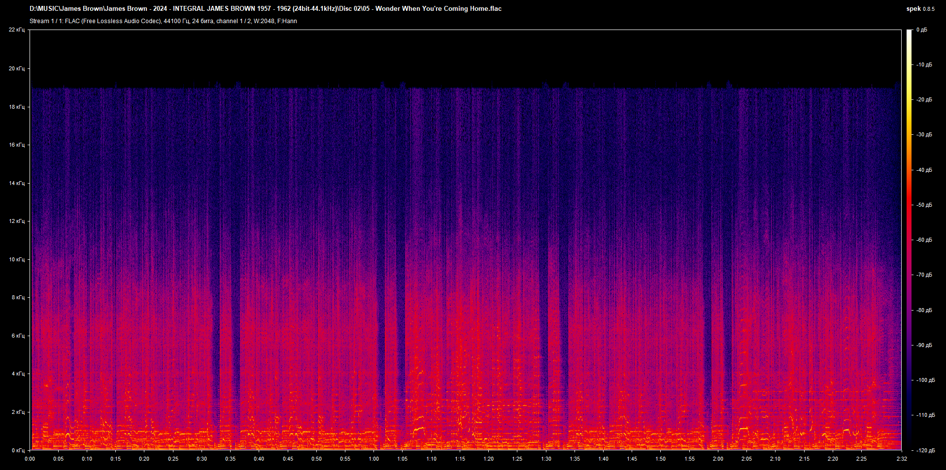Click the 0 дБ label on color scale
946x470 pixels.
click(922, 30)
